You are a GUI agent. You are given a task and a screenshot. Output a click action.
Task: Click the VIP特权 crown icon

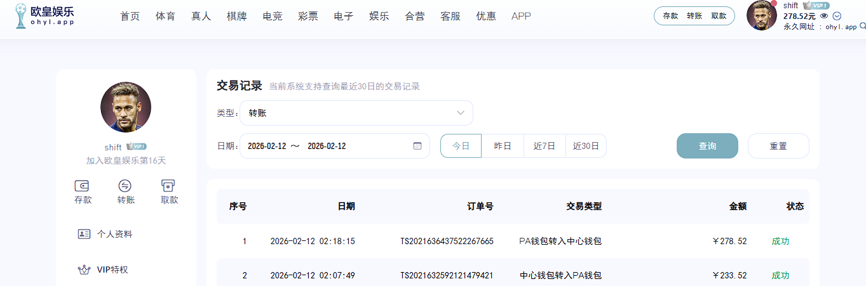[x=84, y=270]
